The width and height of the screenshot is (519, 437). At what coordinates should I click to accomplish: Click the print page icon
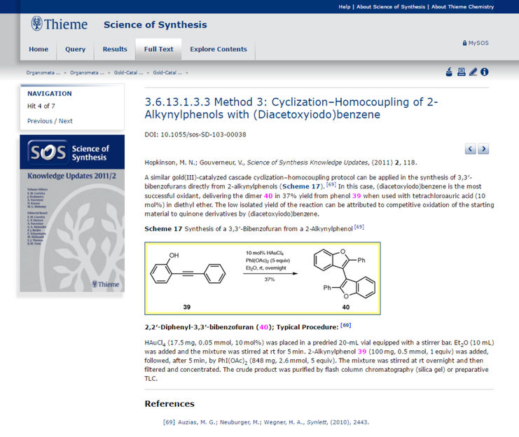pyautogui.click(x=461, y=72)
